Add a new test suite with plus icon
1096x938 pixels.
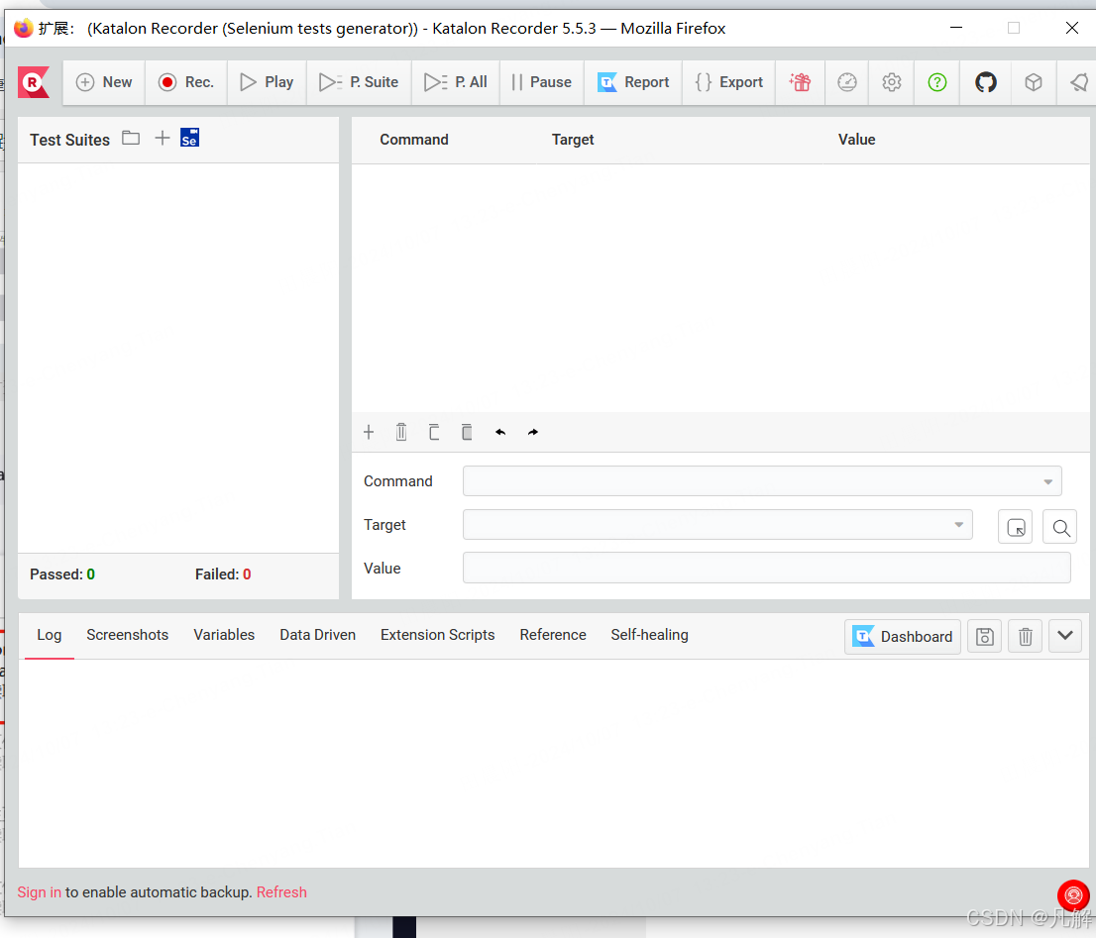[x=163, y=139]
